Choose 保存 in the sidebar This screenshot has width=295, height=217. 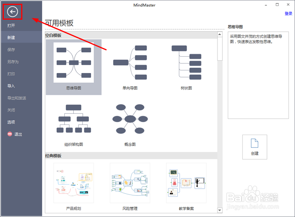11,50
